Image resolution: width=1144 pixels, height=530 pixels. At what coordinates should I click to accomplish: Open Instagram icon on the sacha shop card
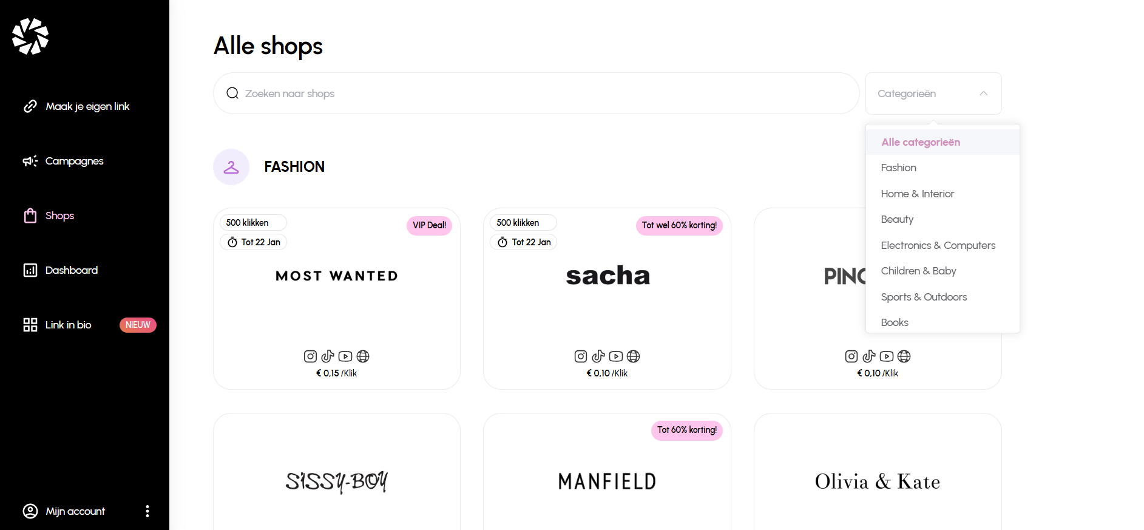(x=580, y=356)
